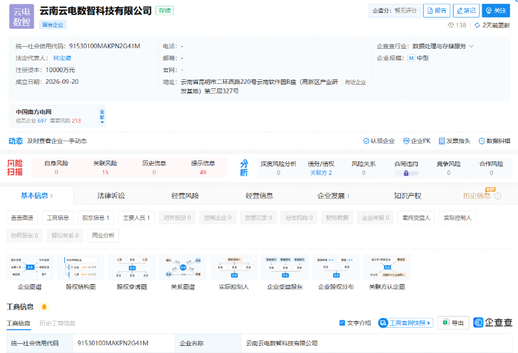Click the view count eye icon 138

(450, 25)
